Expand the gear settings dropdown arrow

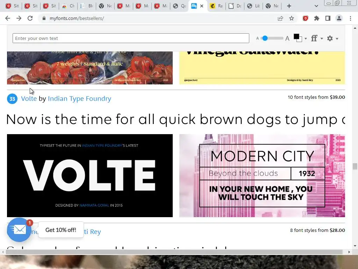[x=337, y=39]
